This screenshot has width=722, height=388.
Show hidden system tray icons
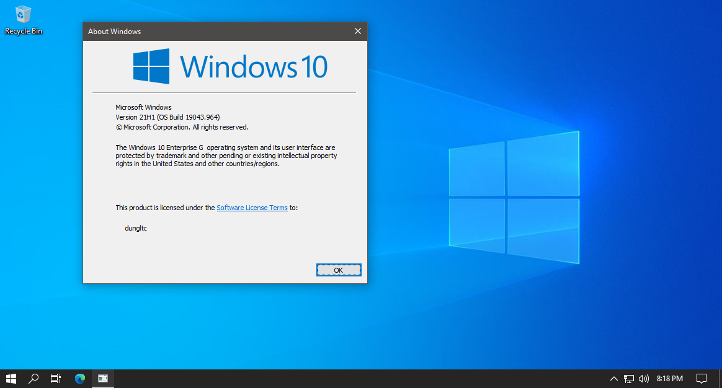(614, 378)
